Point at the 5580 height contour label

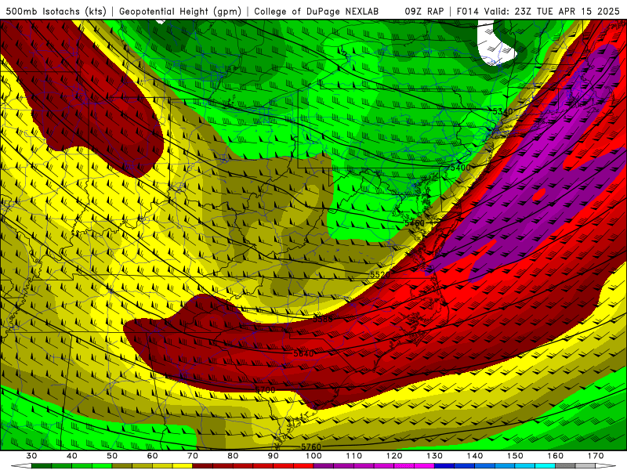point(323,319)
